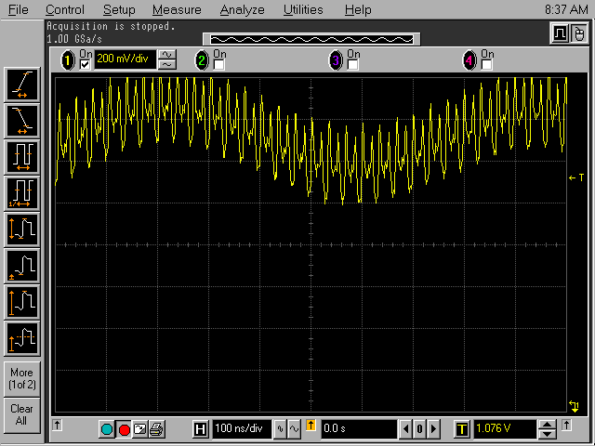The height and width of the screenshot is (446, 595).
Task: Click the red stop acquisition button
Action: click(124, 429)
